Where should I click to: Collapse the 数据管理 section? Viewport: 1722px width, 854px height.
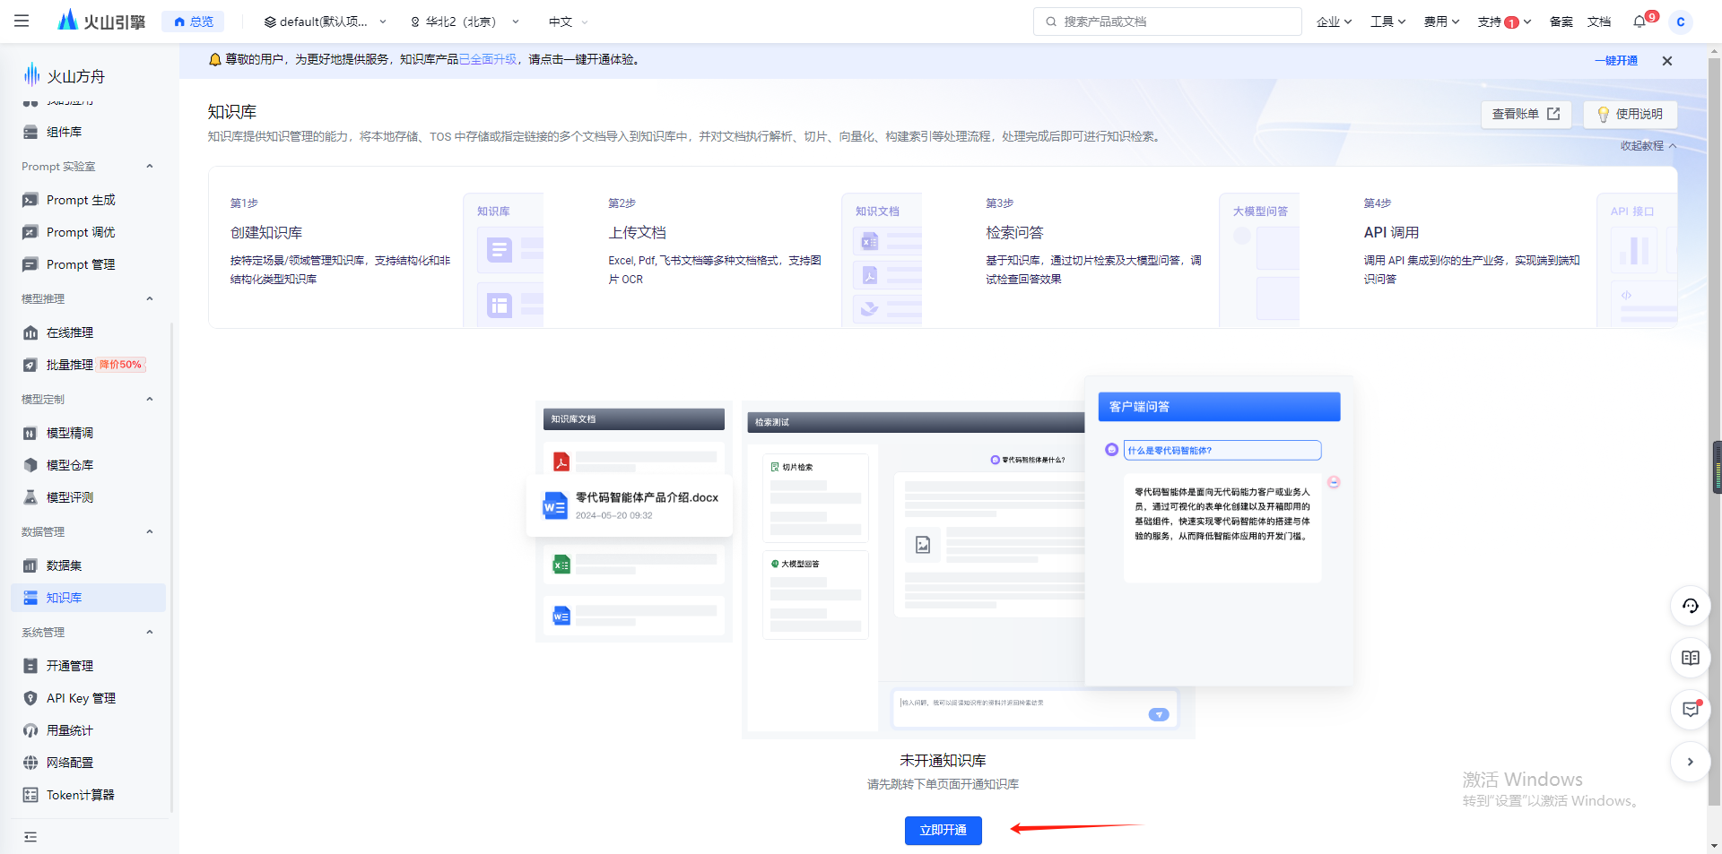click(x=150, y=531)
